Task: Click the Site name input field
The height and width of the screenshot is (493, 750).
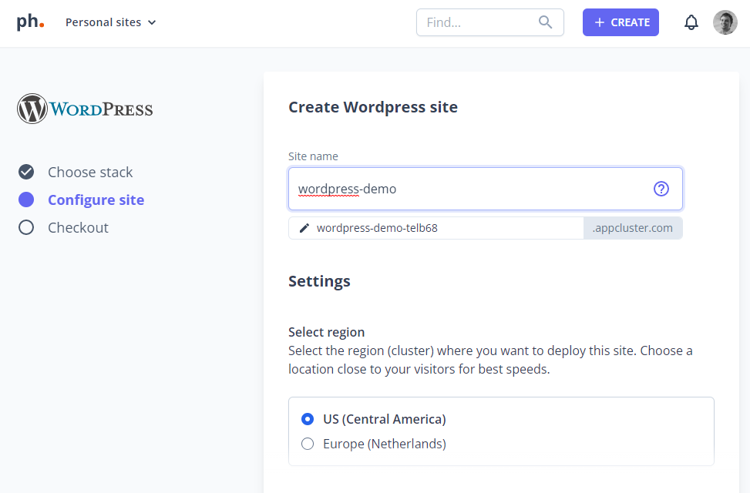Action: (x=485, y=189)
